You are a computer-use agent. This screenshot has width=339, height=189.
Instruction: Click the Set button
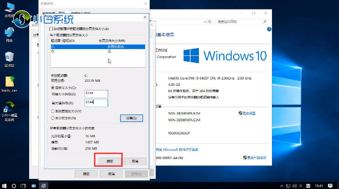click(131, 118)
